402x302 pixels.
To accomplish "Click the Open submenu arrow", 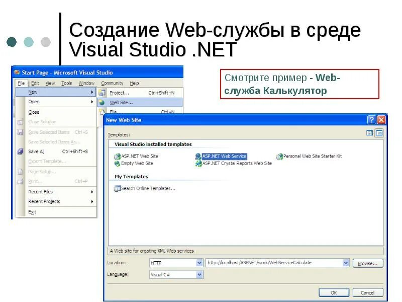I will tap(92, 102).
